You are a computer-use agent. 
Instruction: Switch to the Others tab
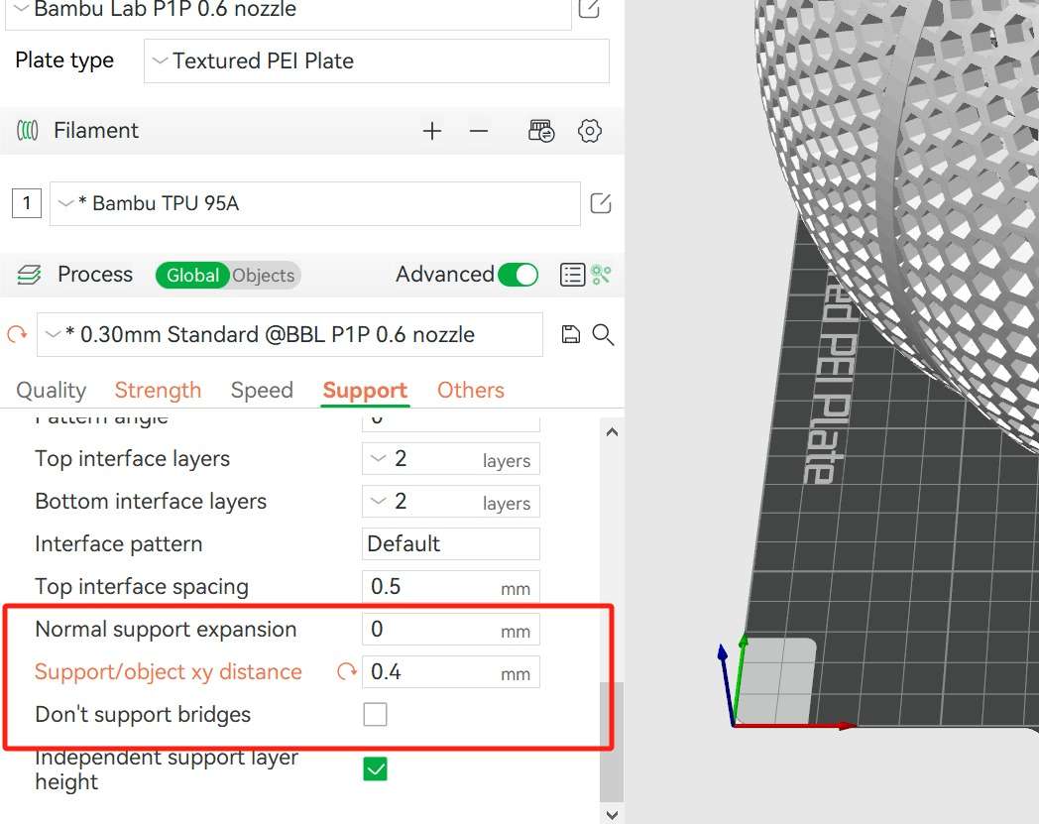coord(470,391)
